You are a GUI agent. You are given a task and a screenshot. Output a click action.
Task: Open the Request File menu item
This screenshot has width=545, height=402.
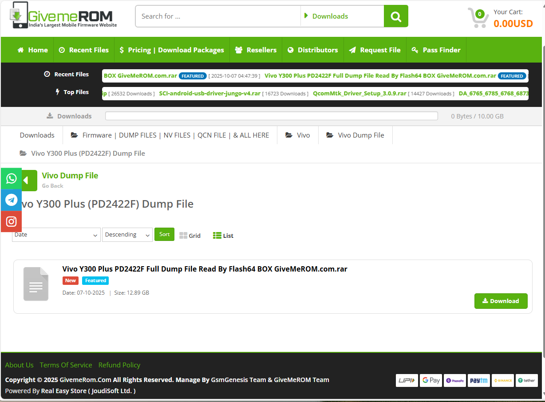pos(375,50)
